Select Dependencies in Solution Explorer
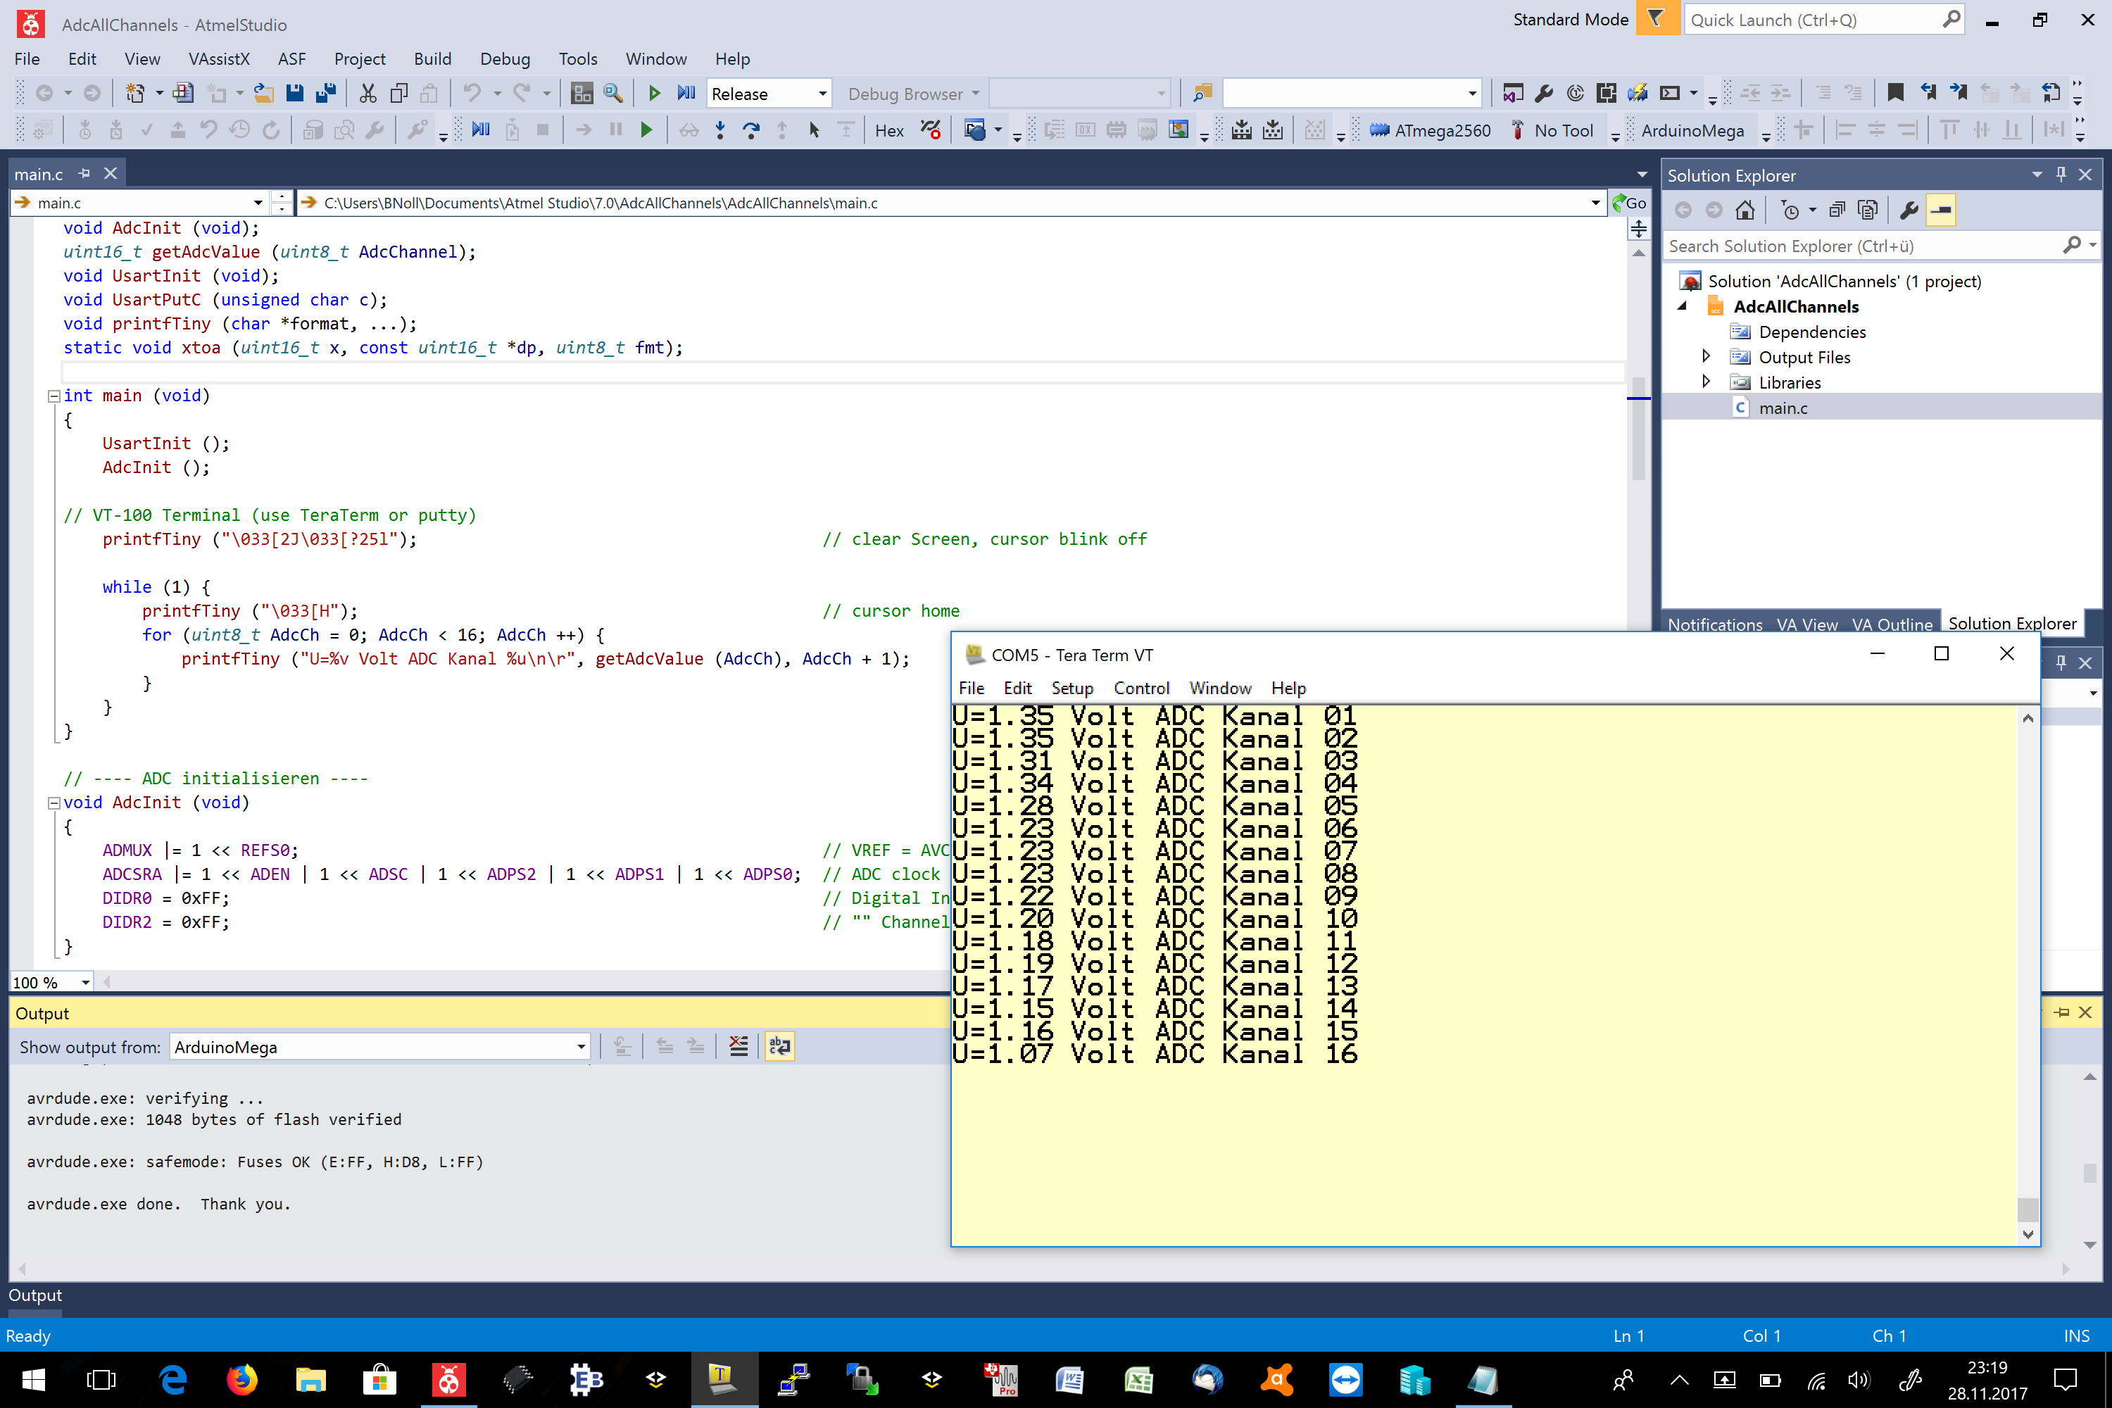The height and width of the screenshot is (1408, 2112). (x=1811, y=332)
